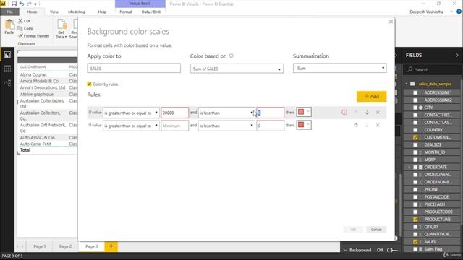This screenshot has width=463, height=260.
Task: Toggle the Color by rules checkbox
Action: [89, 84]
